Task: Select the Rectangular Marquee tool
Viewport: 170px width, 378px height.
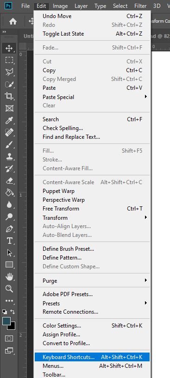Action: (9, 60)
